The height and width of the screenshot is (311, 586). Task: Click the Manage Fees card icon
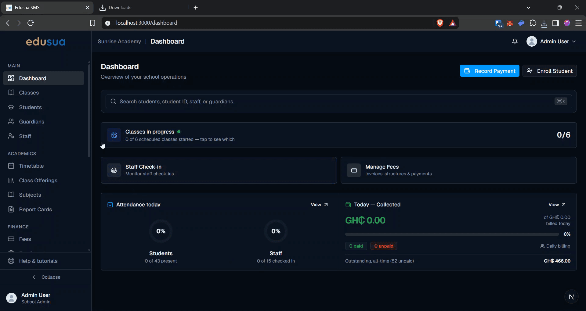click(x=354, y=170)
